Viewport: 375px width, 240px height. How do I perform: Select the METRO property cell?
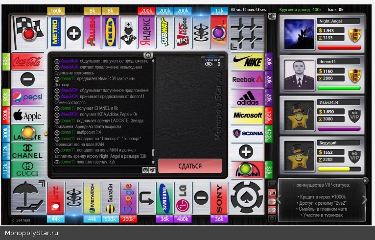tap(56, 32)
